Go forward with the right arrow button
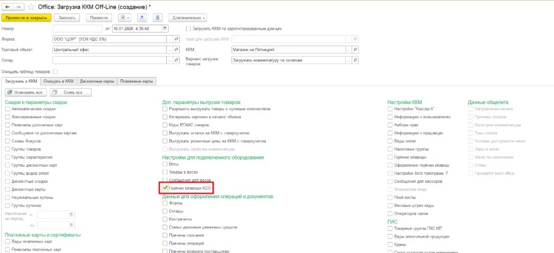Image resolution: width=554 pixels, height=253 pixels. point(18,7)
